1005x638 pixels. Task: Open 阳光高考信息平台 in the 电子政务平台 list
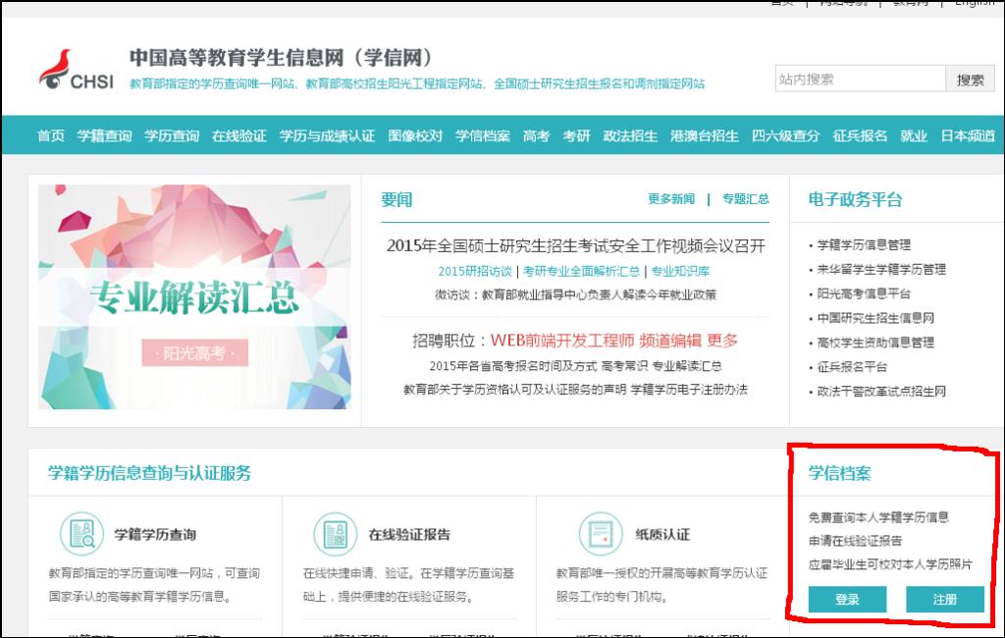pos(864,293)
